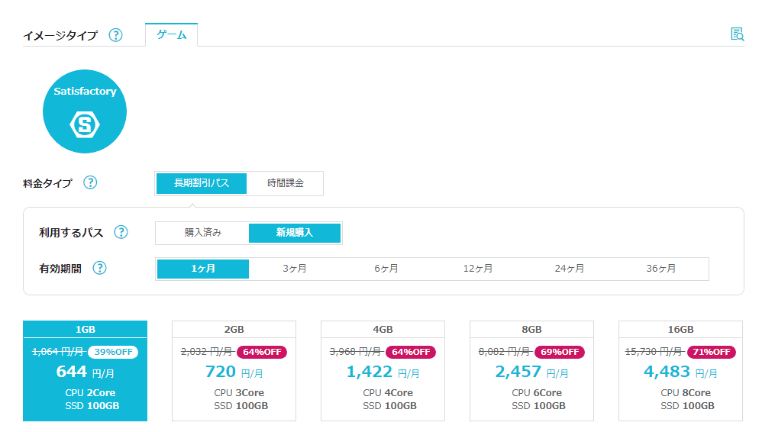Choose the 2GB plan at 720 円/月
The image size is (775, 432).
click(234, 371)
